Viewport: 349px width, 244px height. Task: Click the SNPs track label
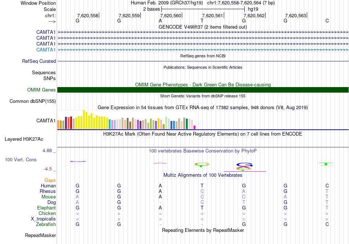pyautogui.click(x=50, y=78)
